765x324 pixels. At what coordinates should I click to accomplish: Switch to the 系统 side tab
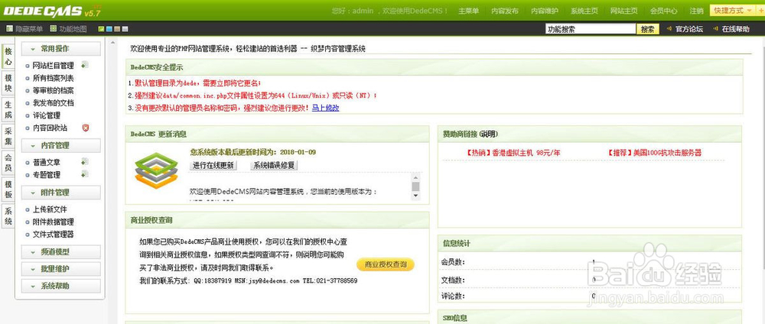(8, 215)
